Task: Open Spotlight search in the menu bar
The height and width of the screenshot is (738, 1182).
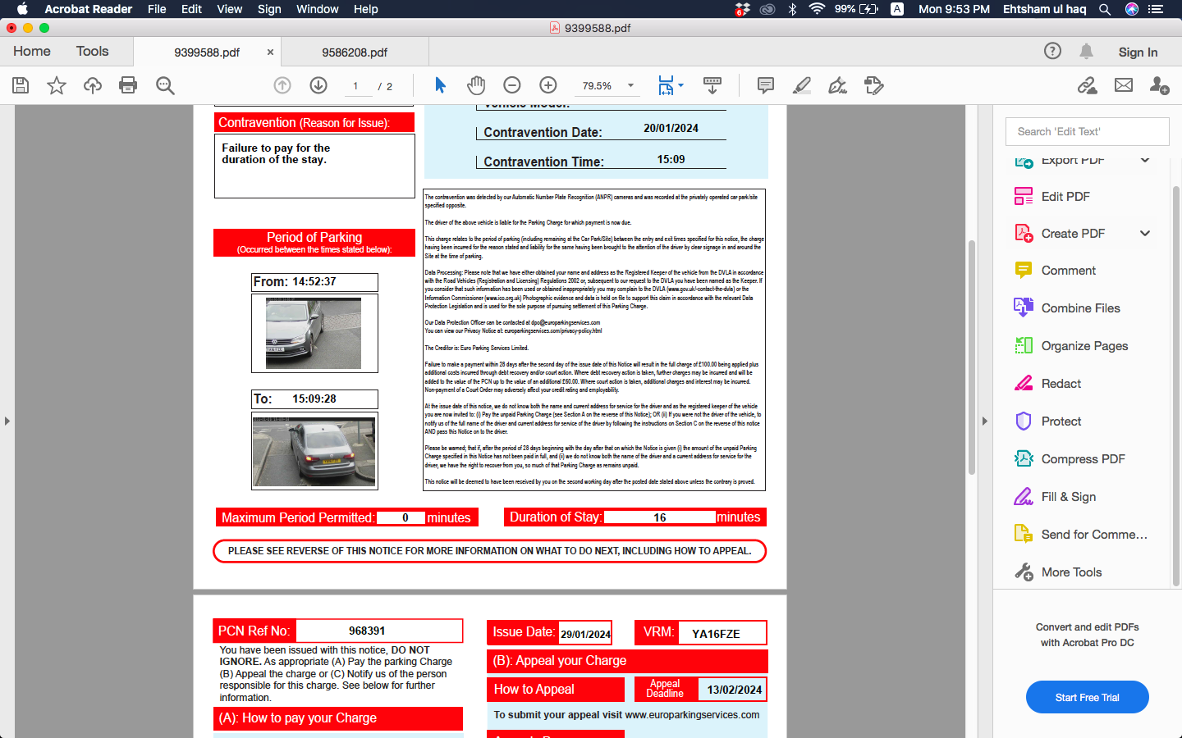Action: pos(1105,9)
